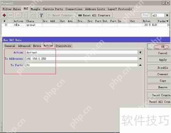Open the Statistics tab in NAT rule dialog
The width and height of the screenshot is (171, 133).
coord(63,46)
